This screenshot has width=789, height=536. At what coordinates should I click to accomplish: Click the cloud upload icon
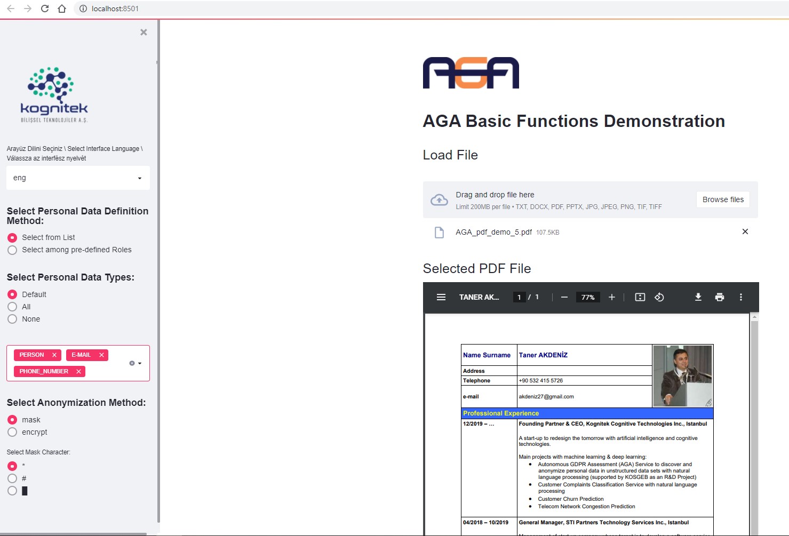[x=439, y=200]
